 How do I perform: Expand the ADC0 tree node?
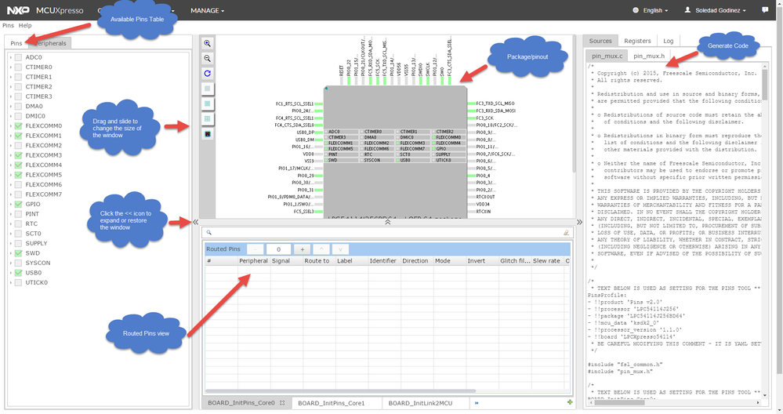pyautogui.click(x=10, y=57)
